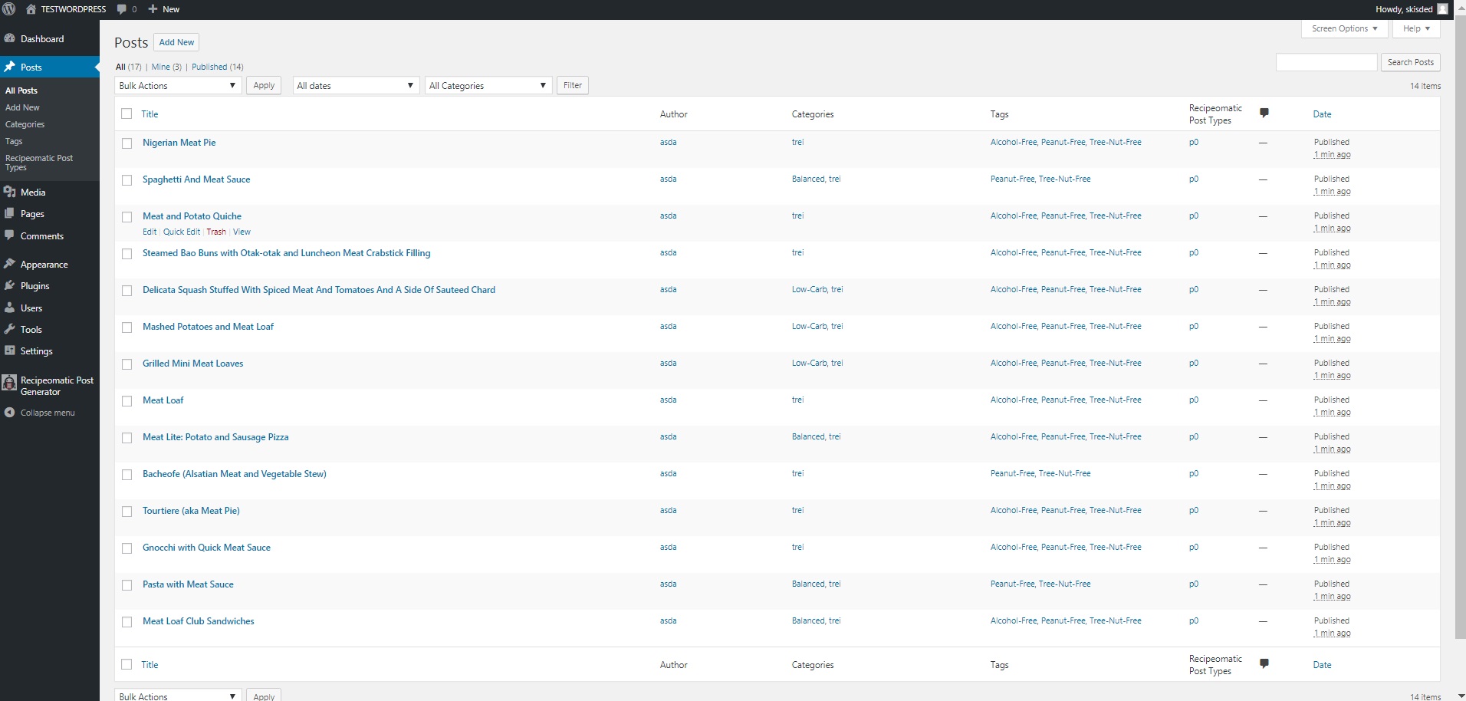The height and width of the screenshot is (701, 1466).
Task: Open Appearance via paintbrush icon
Action: pyautogui.click(x=9, y=264)
